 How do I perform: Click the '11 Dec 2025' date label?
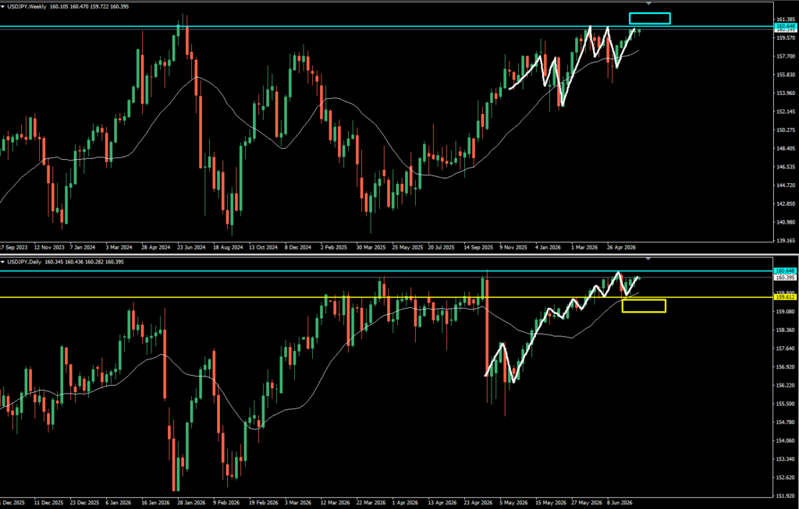tap(49, 503)
